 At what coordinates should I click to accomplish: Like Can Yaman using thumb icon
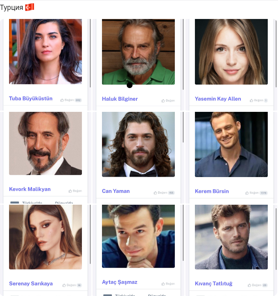tap(155, 193)
